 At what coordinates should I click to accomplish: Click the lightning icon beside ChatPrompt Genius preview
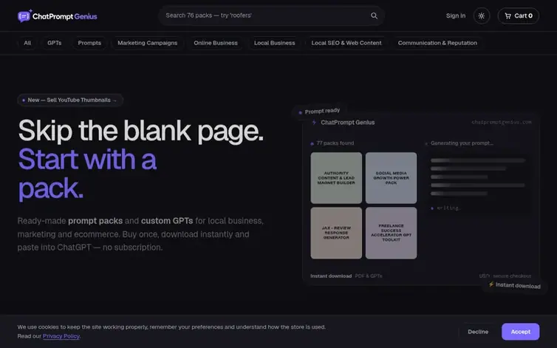[314, 123]
